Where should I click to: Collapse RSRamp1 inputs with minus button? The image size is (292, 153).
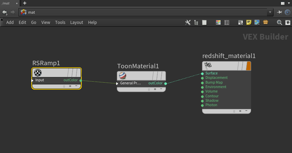click(76, 86)
